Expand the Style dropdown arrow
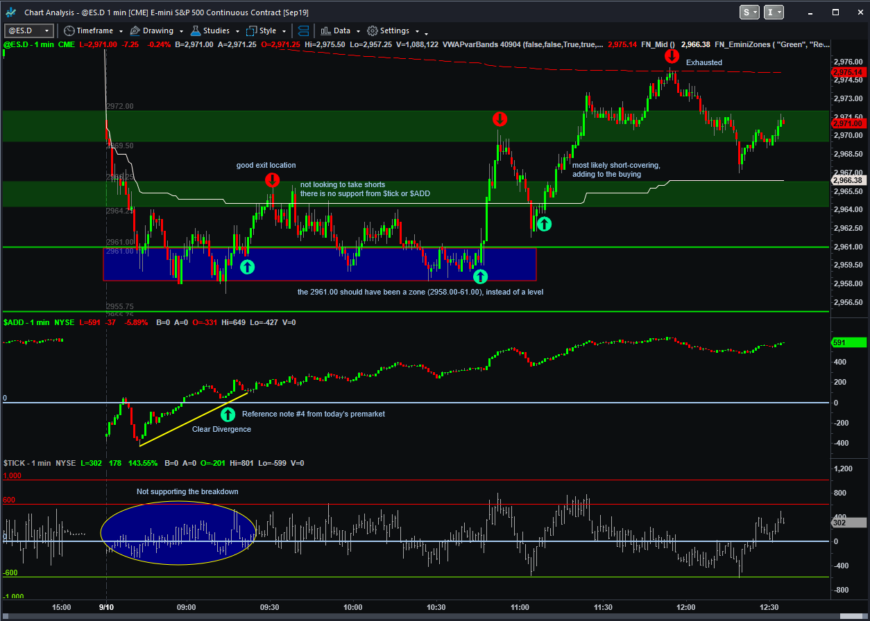 284,31
